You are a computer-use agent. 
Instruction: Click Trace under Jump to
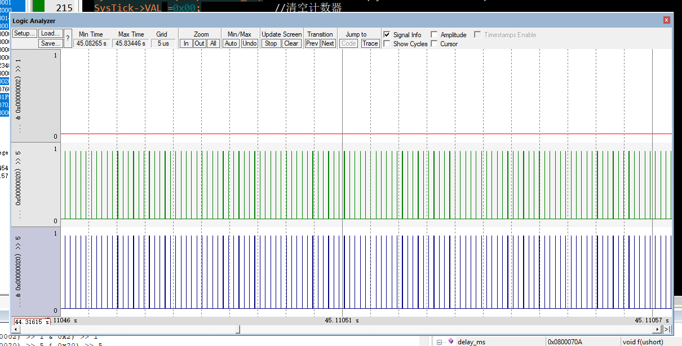tap(370, 43)
